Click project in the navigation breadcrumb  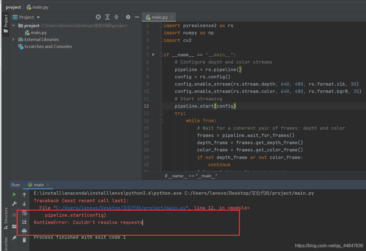click(13, 7)
